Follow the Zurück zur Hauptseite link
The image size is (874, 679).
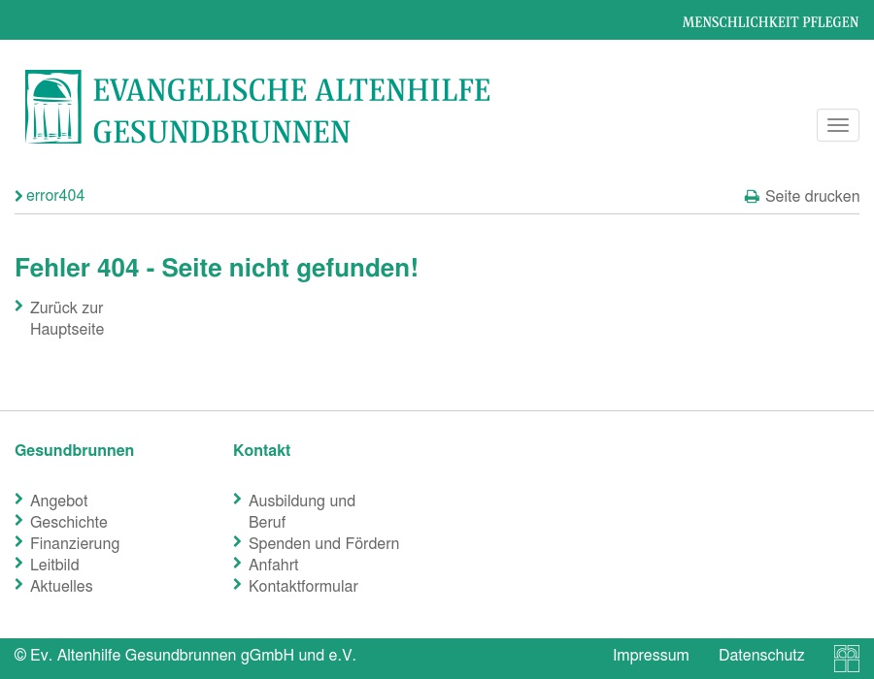pos(67,318)
